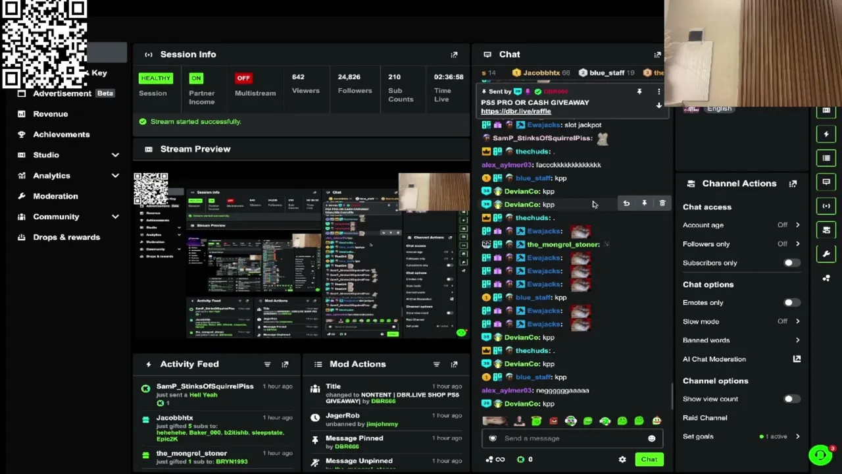The width and height of the screenshot is (842, 474).
Task: Click the broadcast icon in right sidebar
Action: 826,206
